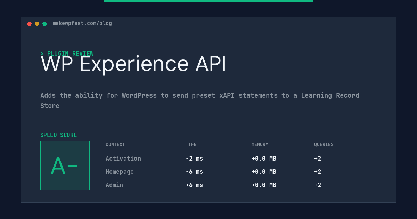Click Homepage memory value +0.0 MB
The image size is (417, 219).
264,172
